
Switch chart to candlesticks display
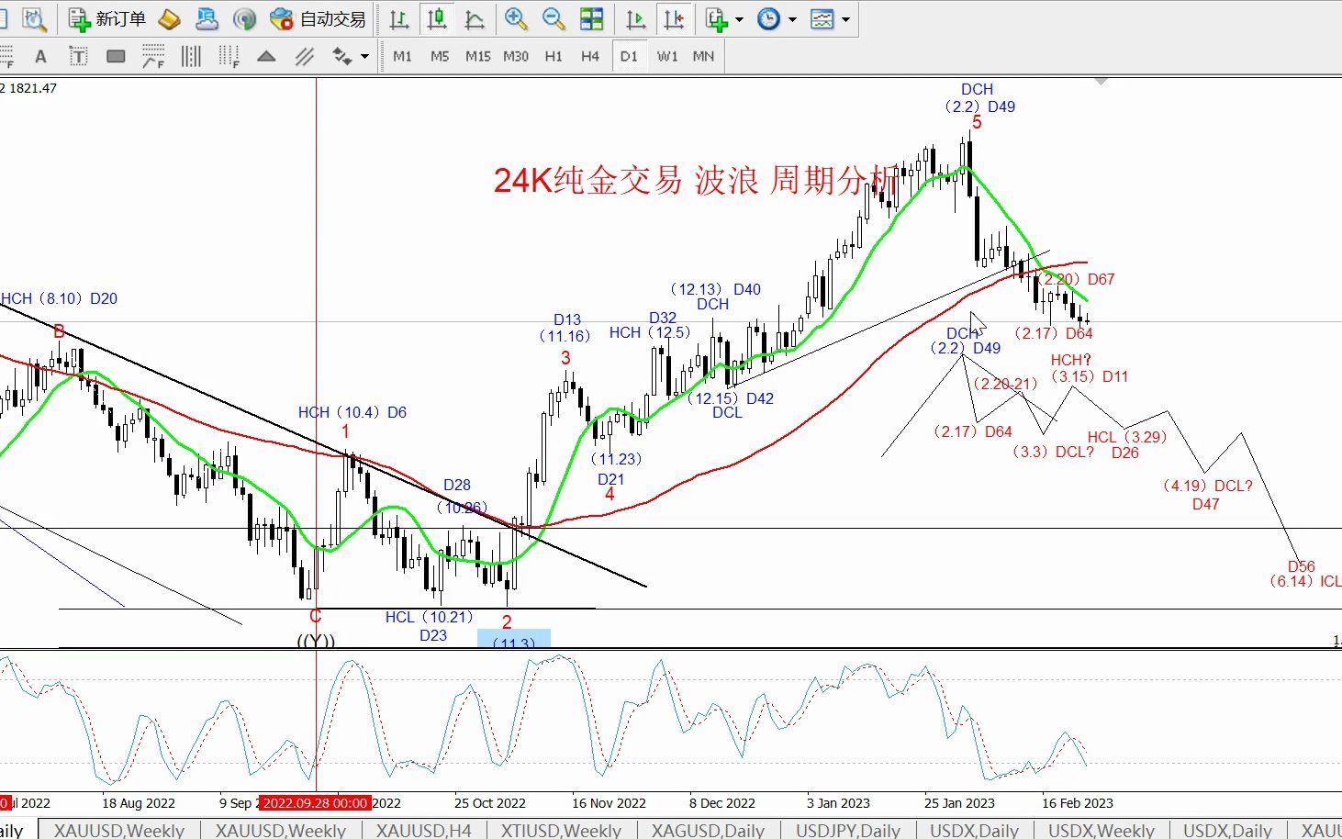437,18
